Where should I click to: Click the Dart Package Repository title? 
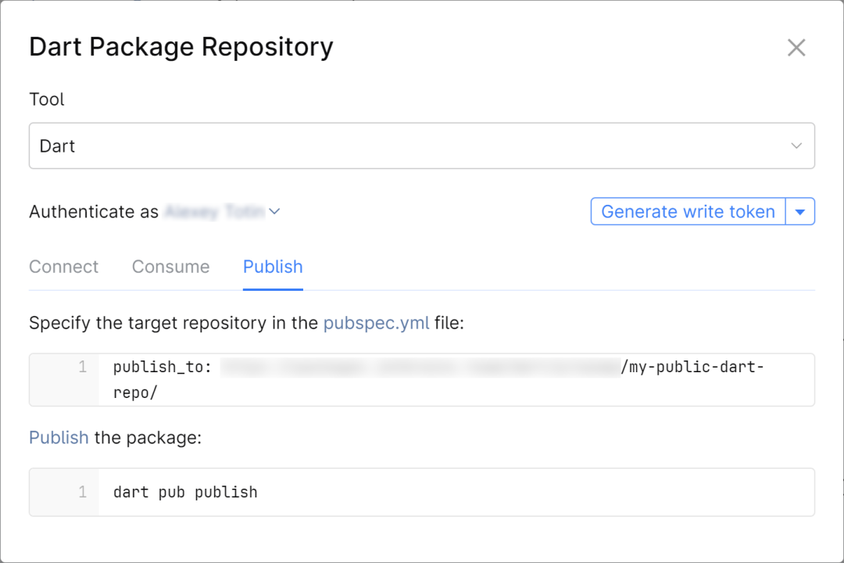(x=181, y=48)
